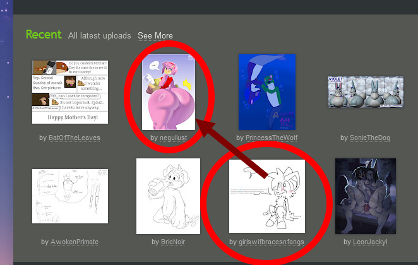Open BatOfTheLeaves artist profile link

75,138
